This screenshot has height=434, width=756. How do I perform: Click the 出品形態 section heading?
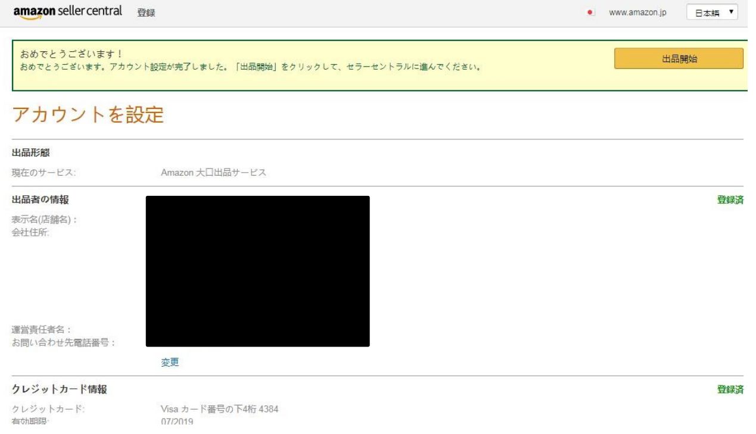30,153
